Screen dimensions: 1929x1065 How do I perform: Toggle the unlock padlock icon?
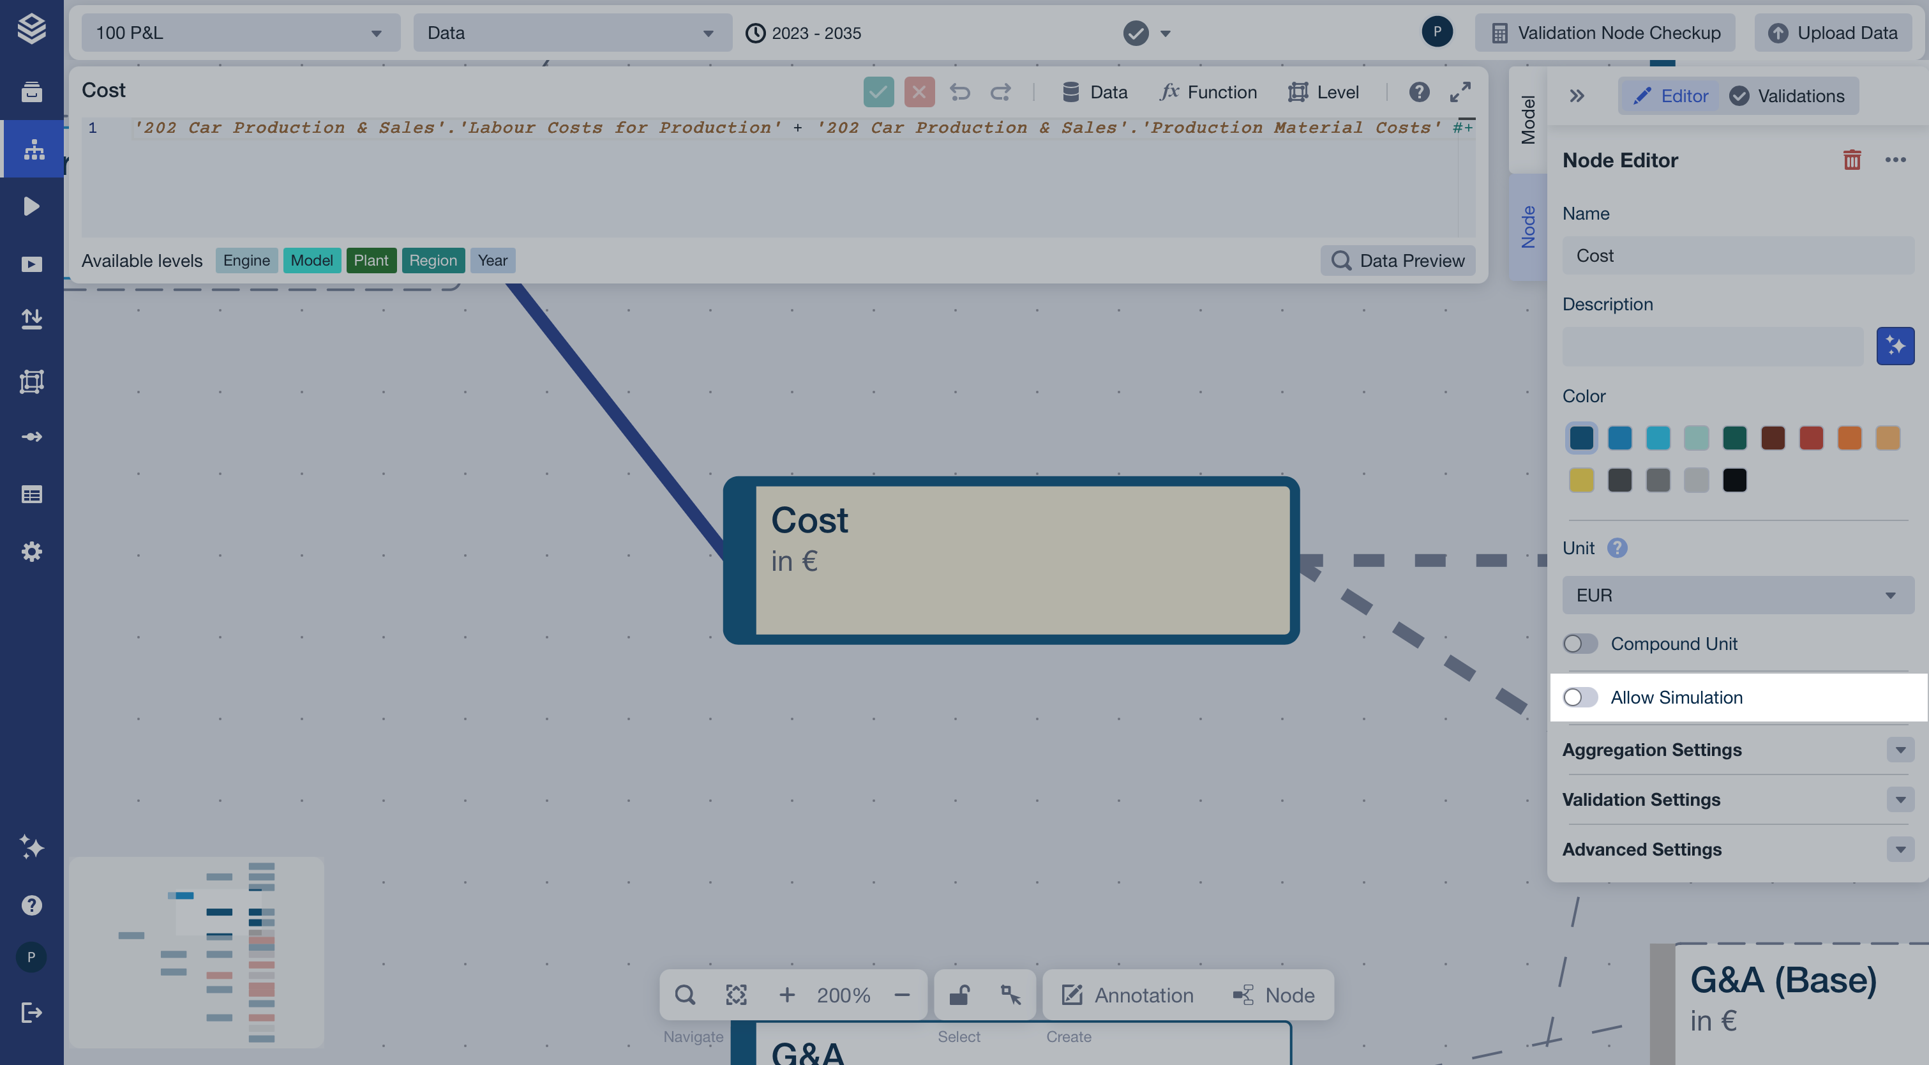point(959,995)
